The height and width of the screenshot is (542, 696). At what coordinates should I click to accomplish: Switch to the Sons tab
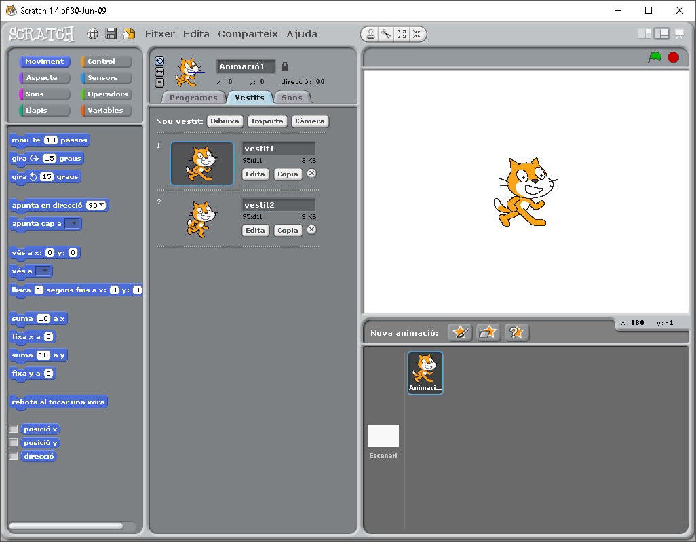pyautogui.click(x=292, y=98)
